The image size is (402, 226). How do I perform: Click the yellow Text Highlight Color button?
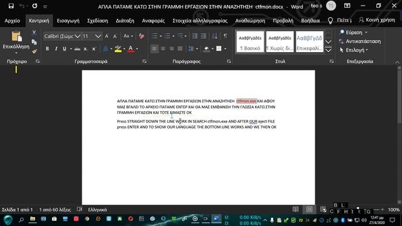(x=118, y=49)
